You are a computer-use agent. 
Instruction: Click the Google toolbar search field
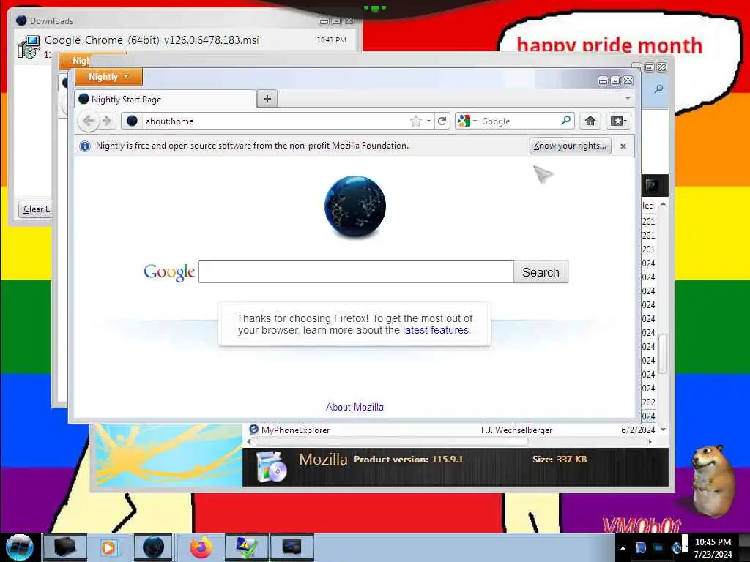pyautogui.click(x=519, y=121)
